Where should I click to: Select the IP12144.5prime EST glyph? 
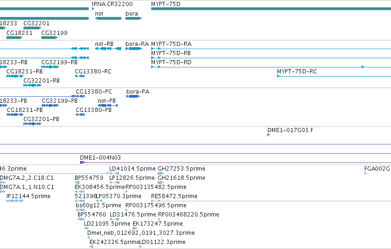(x=15, y=201)
